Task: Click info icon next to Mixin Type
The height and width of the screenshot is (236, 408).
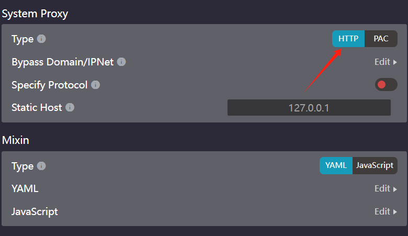Action: point(41,166)
